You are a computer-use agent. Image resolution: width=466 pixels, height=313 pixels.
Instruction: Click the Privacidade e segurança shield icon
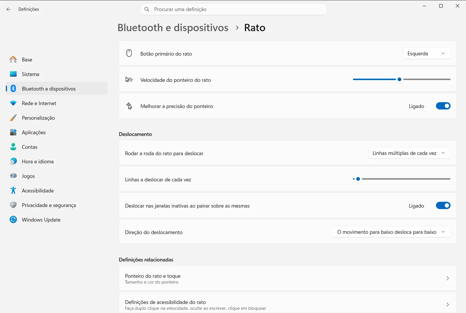13,205
